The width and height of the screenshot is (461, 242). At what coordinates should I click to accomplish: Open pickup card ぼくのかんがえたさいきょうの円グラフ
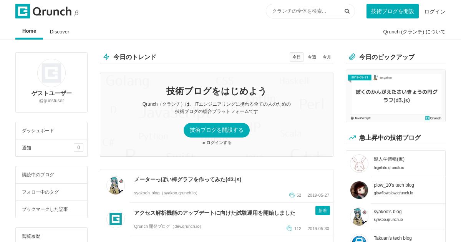pos(396,96)
